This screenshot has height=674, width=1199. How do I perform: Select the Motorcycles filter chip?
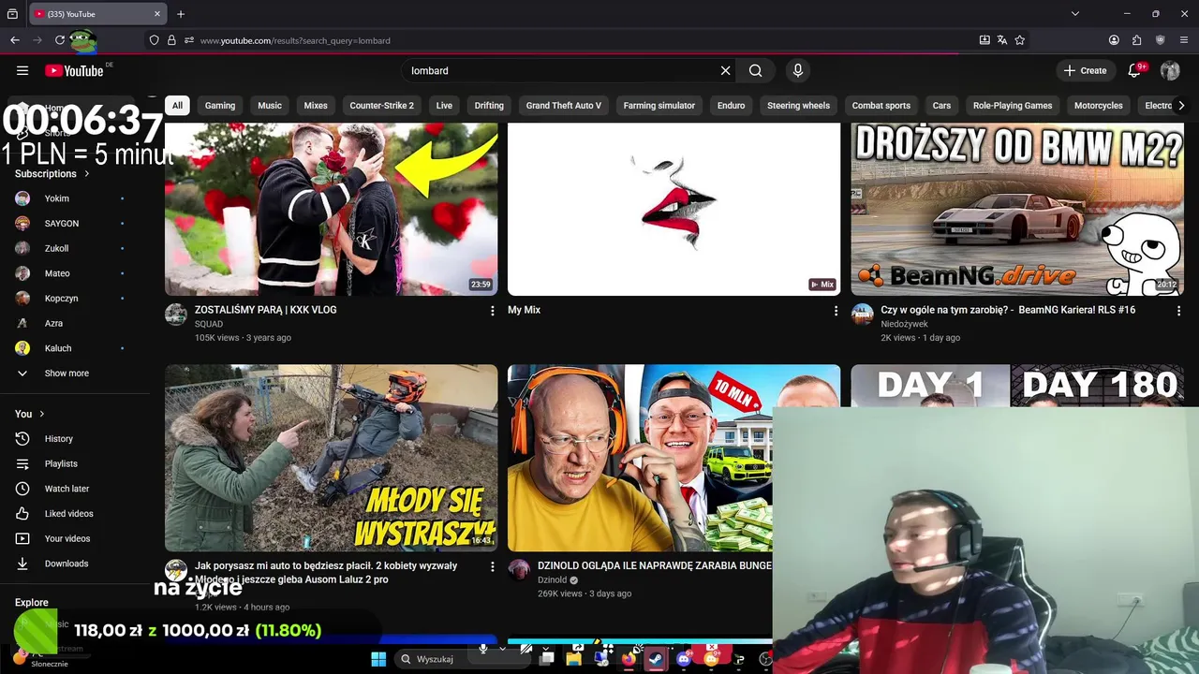click(x=1098, y=106)
